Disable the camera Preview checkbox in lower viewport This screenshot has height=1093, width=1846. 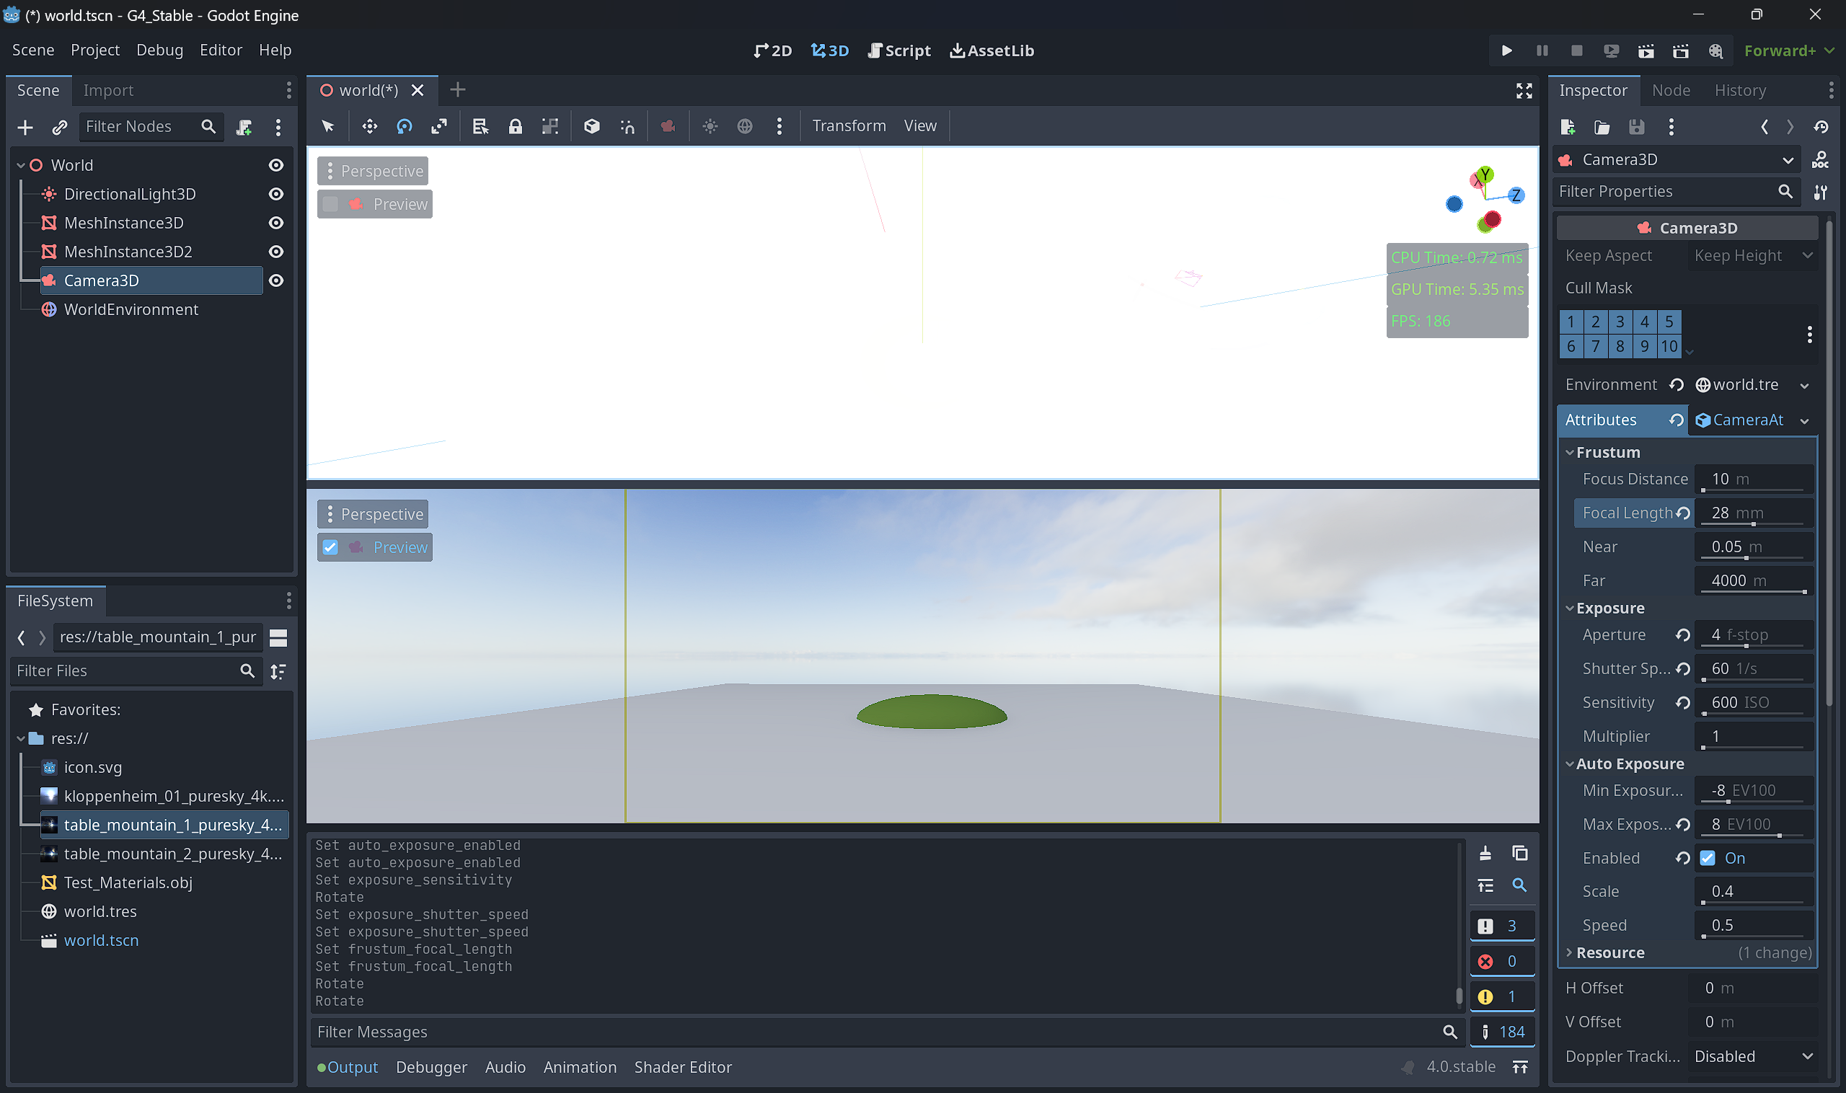click(330, 546)
